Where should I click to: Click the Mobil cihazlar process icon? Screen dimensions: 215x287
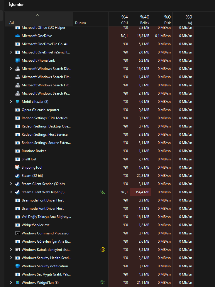tap(18, 102)
